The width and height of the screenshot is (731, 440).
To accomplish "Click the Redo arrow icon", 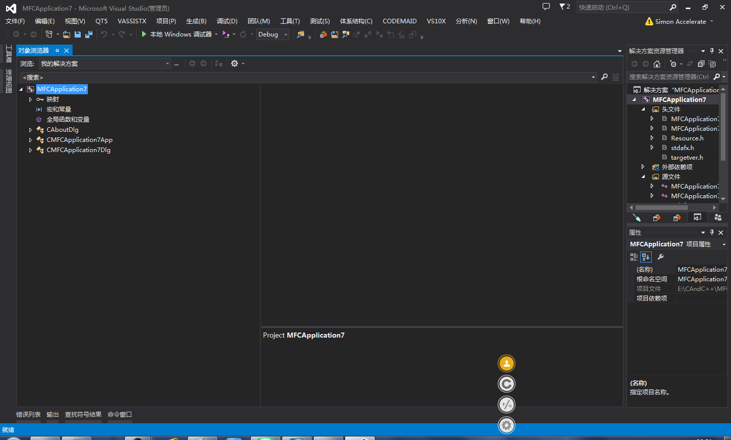I will tap(122, 34).
